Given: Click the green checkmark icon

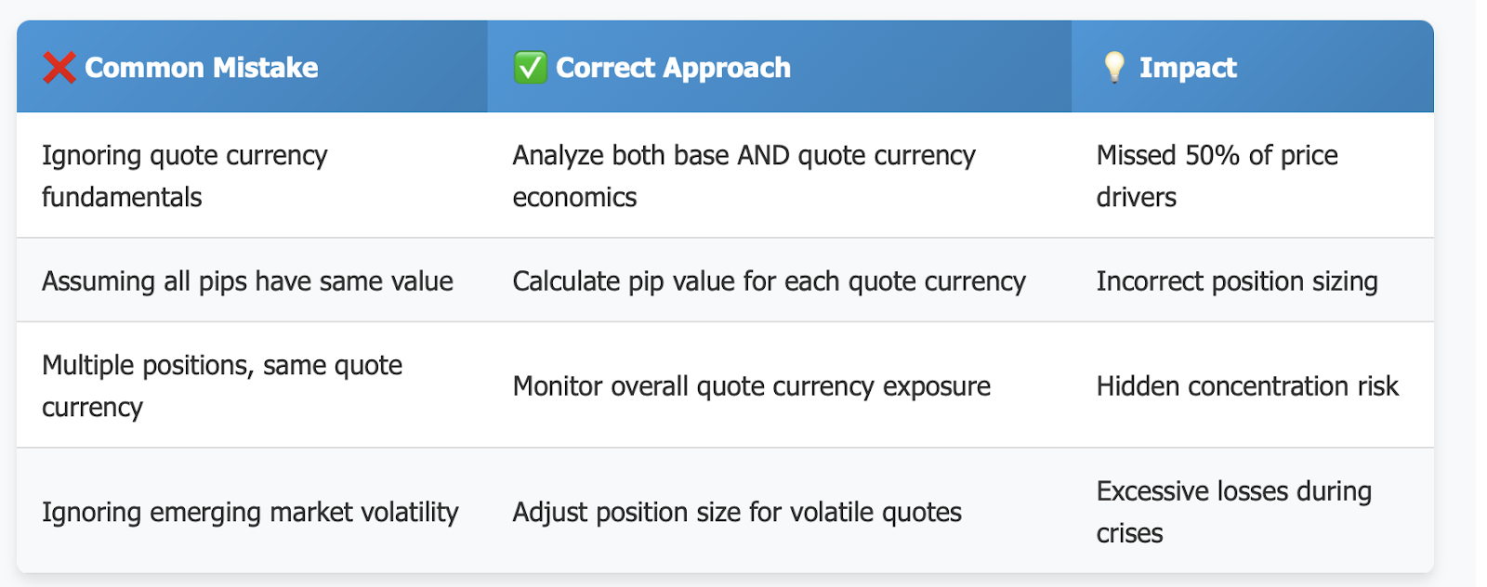Looking at the screenshot, I should [530, 68].
